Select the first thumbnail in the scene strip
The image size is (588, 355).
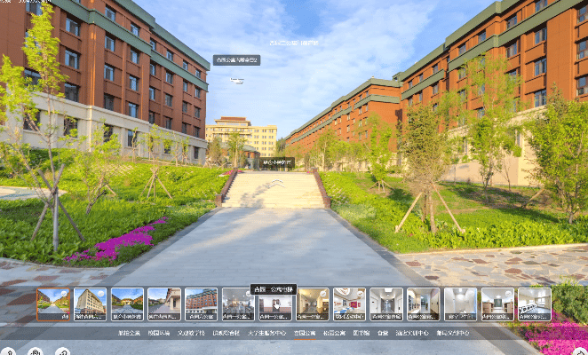[53, 304]
